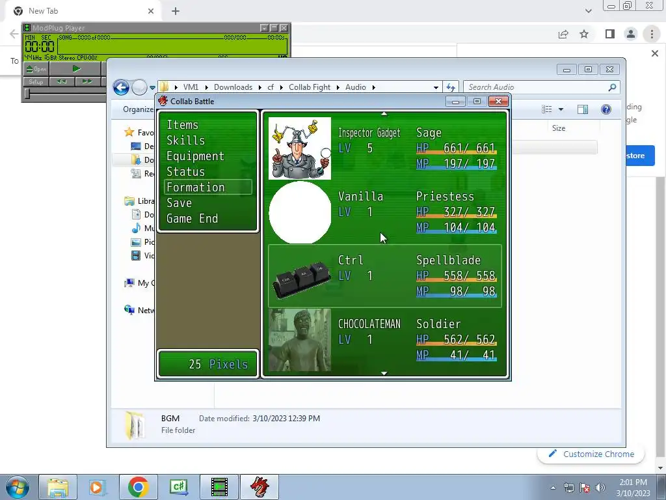Click Vanilla's white circle portrait
Screen dimensions: 666x500
point(300,212)
